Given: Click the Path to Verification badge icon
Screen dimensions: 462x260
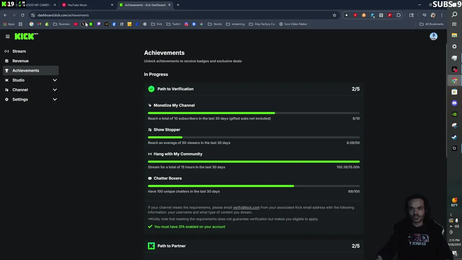Looking at the screenshot, I should (151, 89).
